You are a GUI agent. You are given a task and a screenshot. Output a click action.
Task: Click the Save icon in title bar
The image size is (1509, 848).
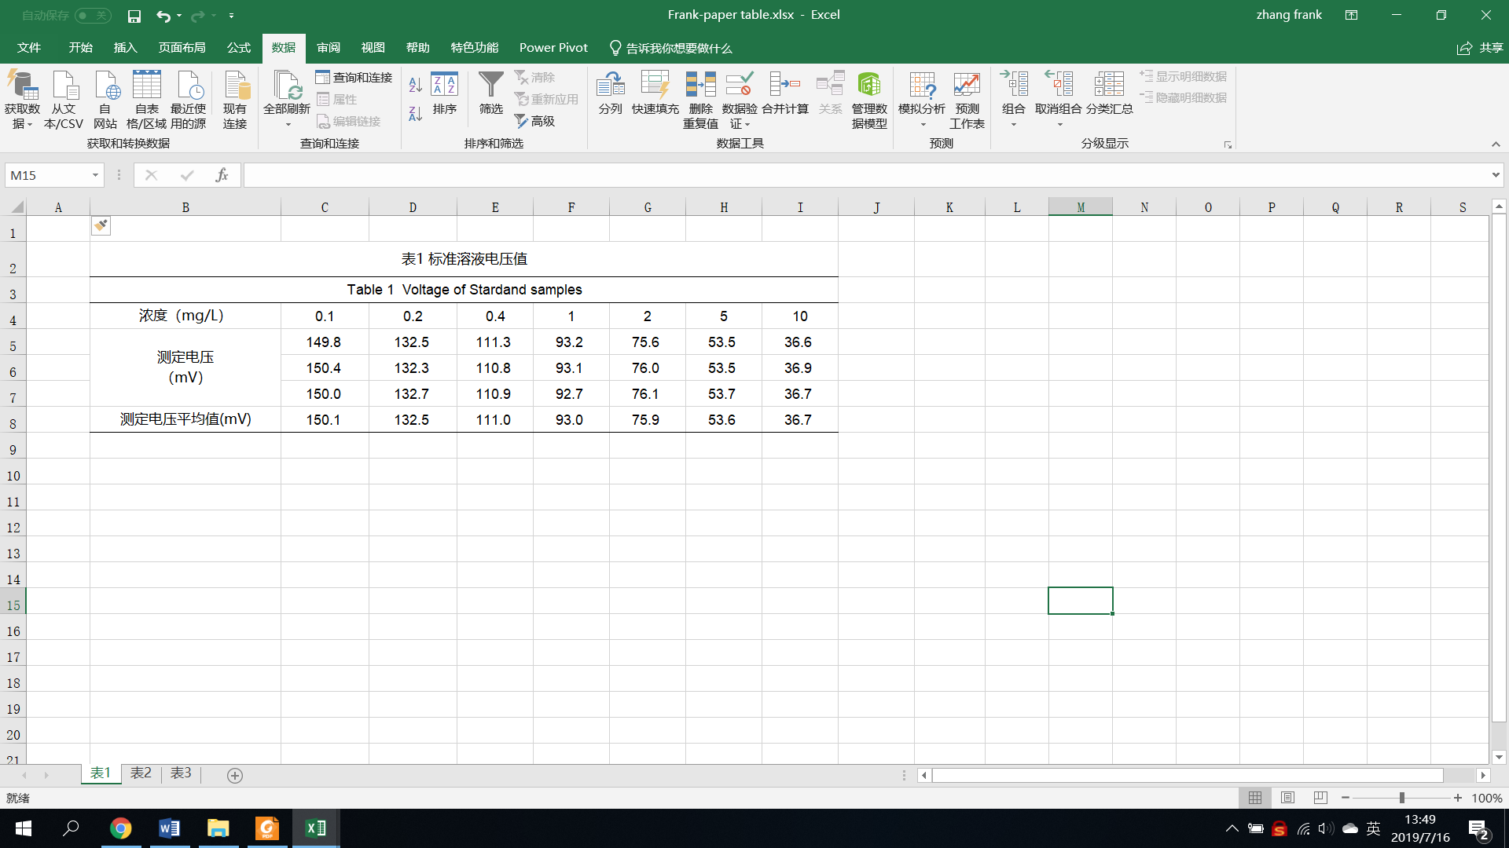point(134,16)
